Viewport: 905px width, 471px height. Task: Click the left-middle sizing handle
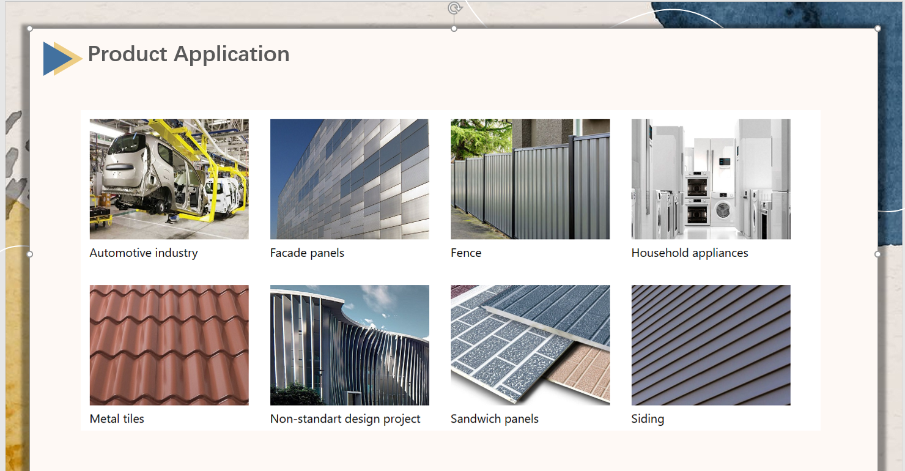click(30, 254)
